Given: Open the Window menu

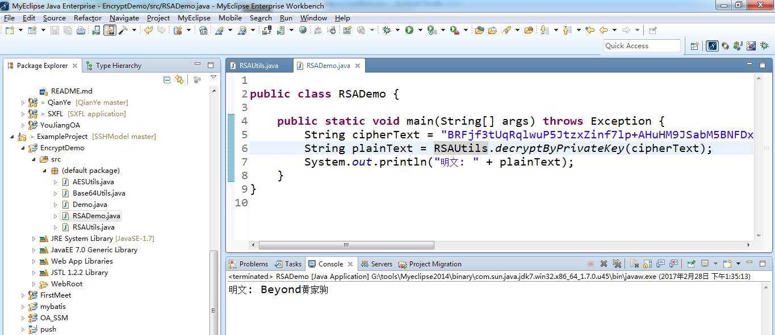Looking at the screenshot, I should pos(313,18).
